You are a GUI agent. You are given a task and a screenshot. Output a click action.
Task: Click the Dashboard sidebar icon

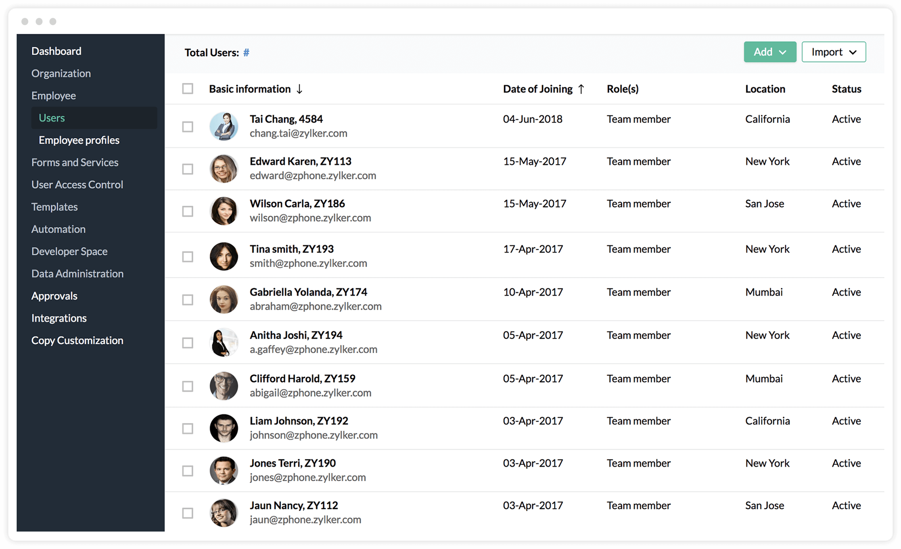point(56,50)
